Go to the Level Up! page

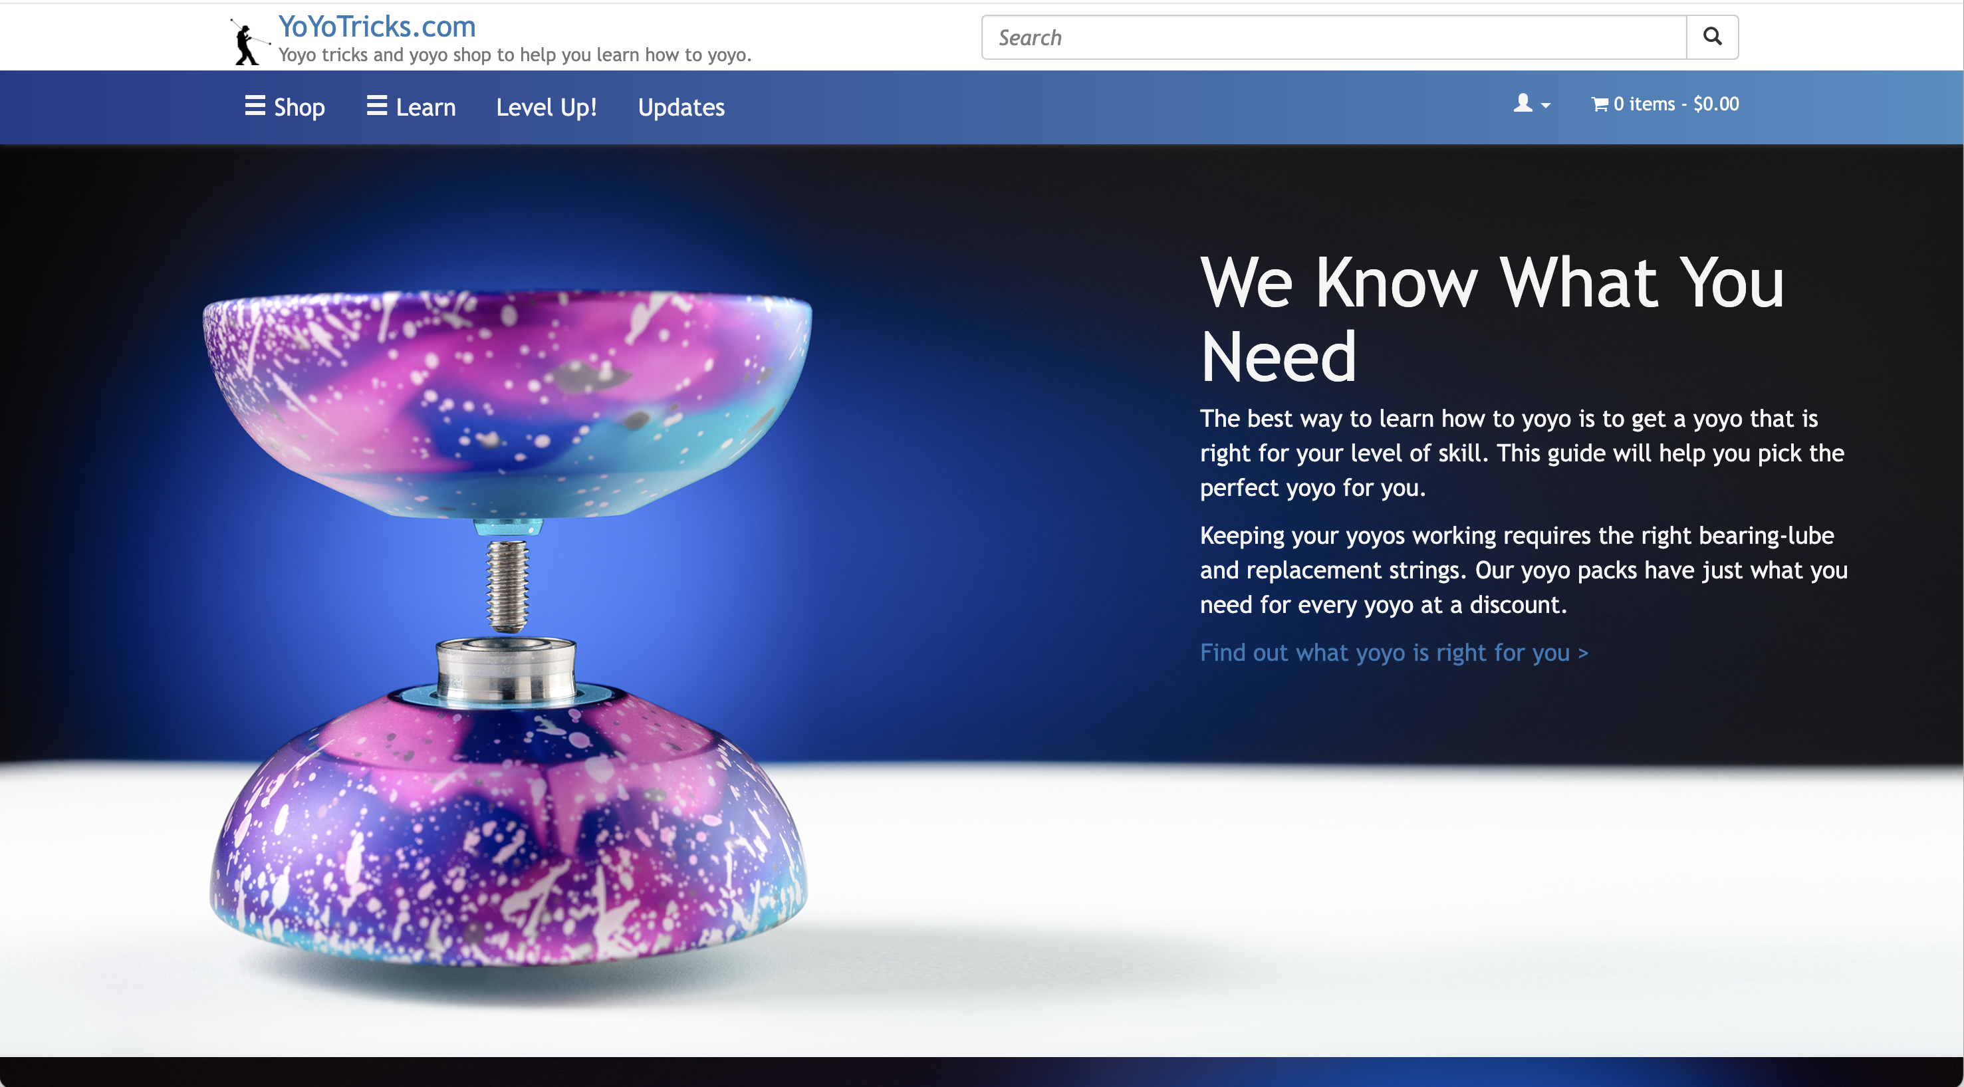[x=547, y=107]
